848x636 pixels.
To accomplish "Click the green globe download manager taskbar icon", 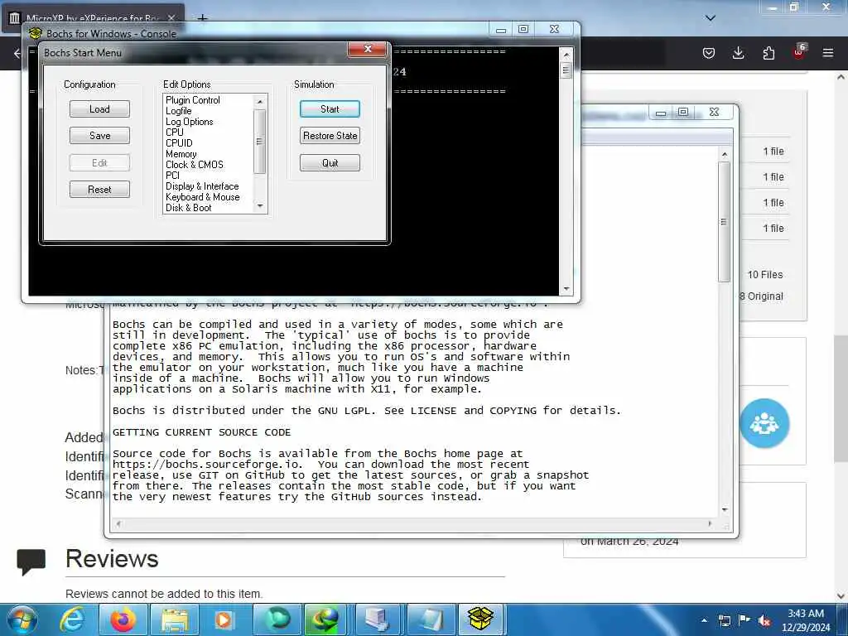I will coord(326,619).
